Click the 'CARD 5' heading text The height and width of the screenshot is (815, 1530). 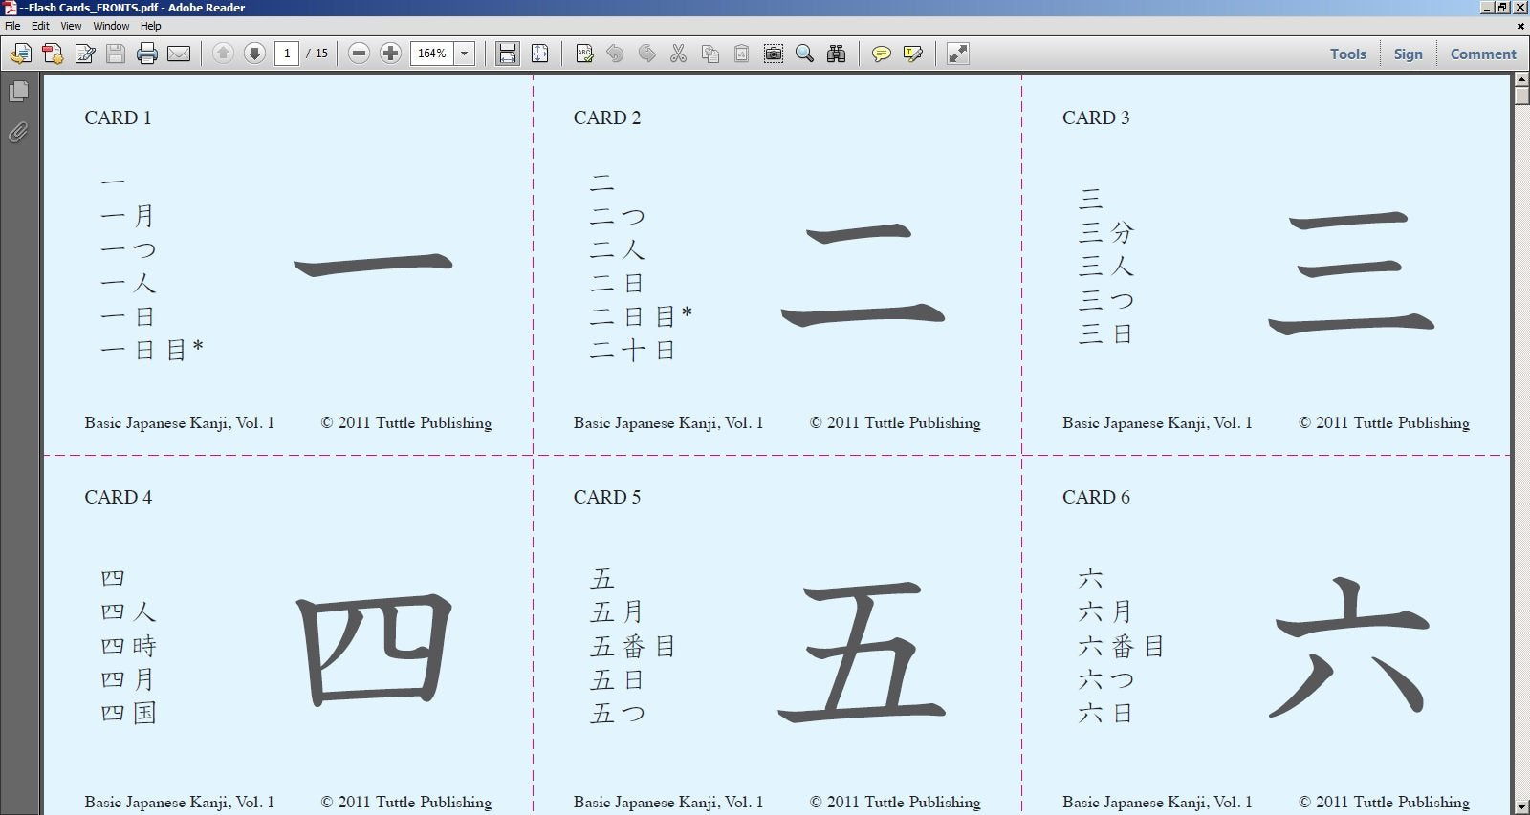point(607,497)
